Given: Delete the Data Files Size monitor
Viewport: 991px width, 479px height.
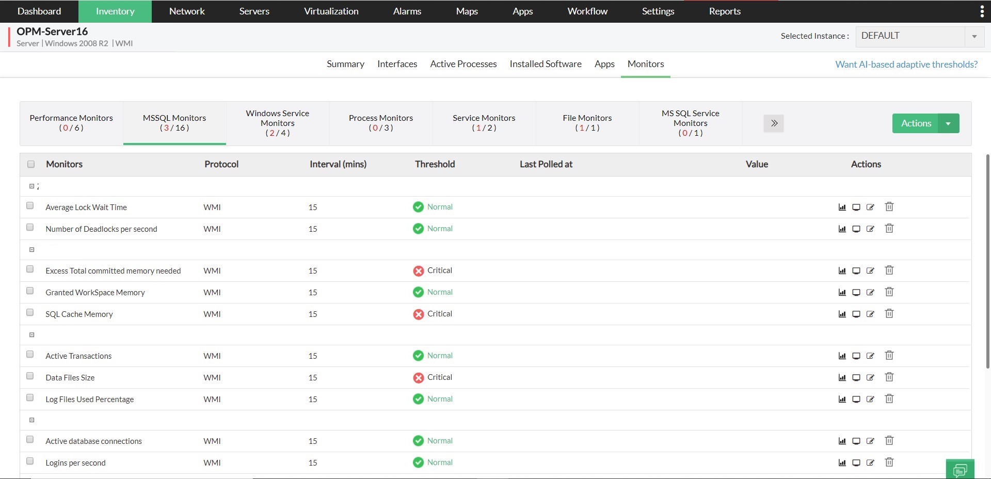Looking at the screenshot, I should [x=889, y=377].
